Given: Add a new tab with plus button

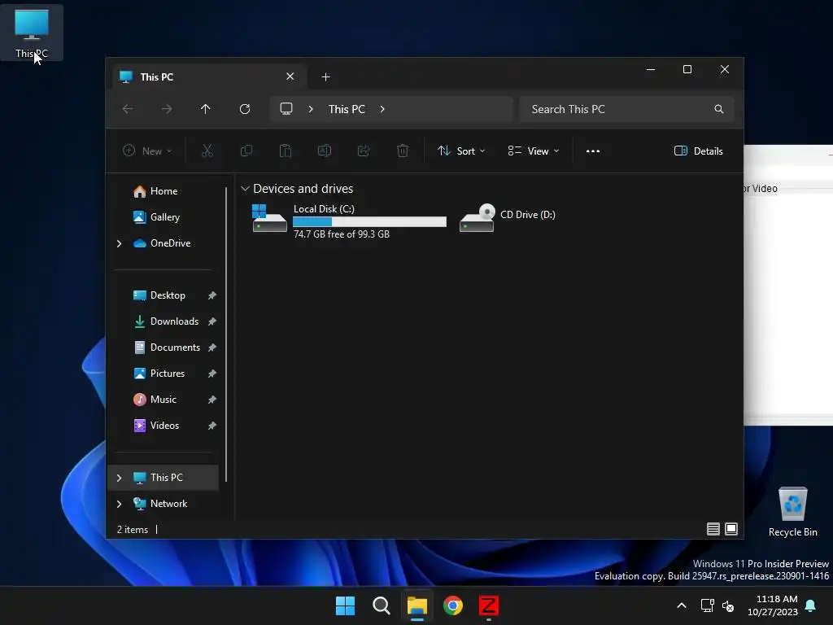Looking at the screenshot, I should click(325, 77).
